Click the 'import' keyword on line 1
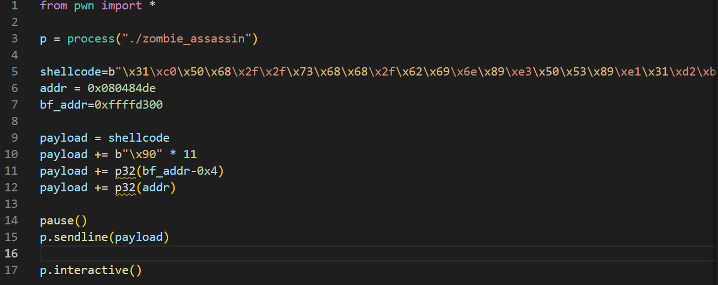The image size is (718, 285). pos(122,6)
